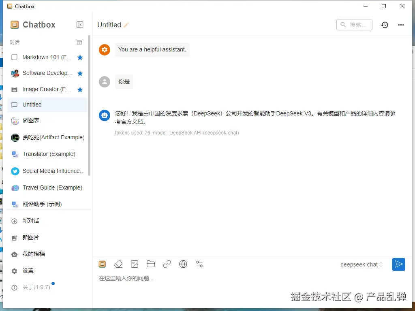Click the clear conversations icon beside 对话
This screenshot has width=415, height=311.
point(79,42)
